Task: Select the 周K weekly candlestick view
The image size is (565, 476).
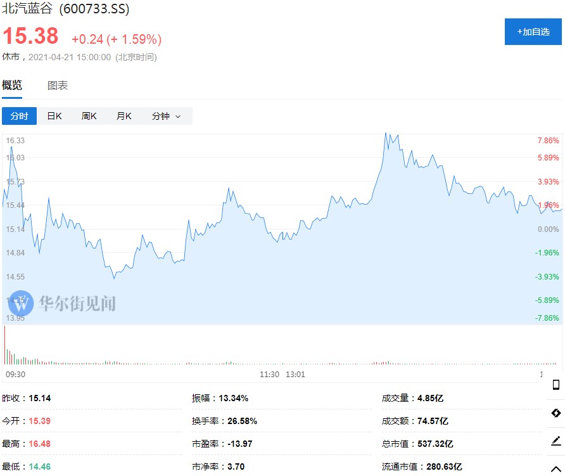Action: [x=89, y=116]
